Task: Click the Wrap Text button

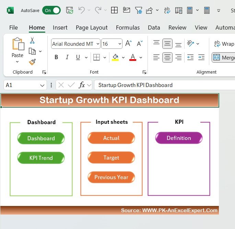Action: coord(224,44)
